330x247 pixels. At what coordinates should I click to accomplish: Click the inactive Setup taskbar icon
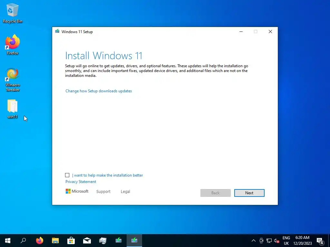[x=119, y=241]
